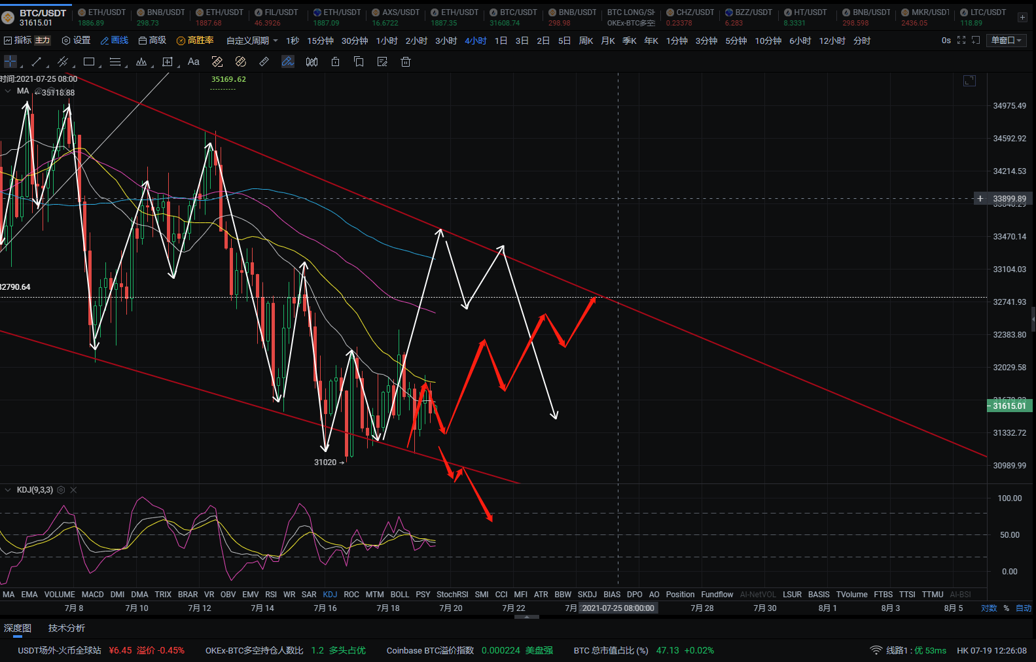
Task: Select the crosshair cursor tool
Action: click(10, 61)
